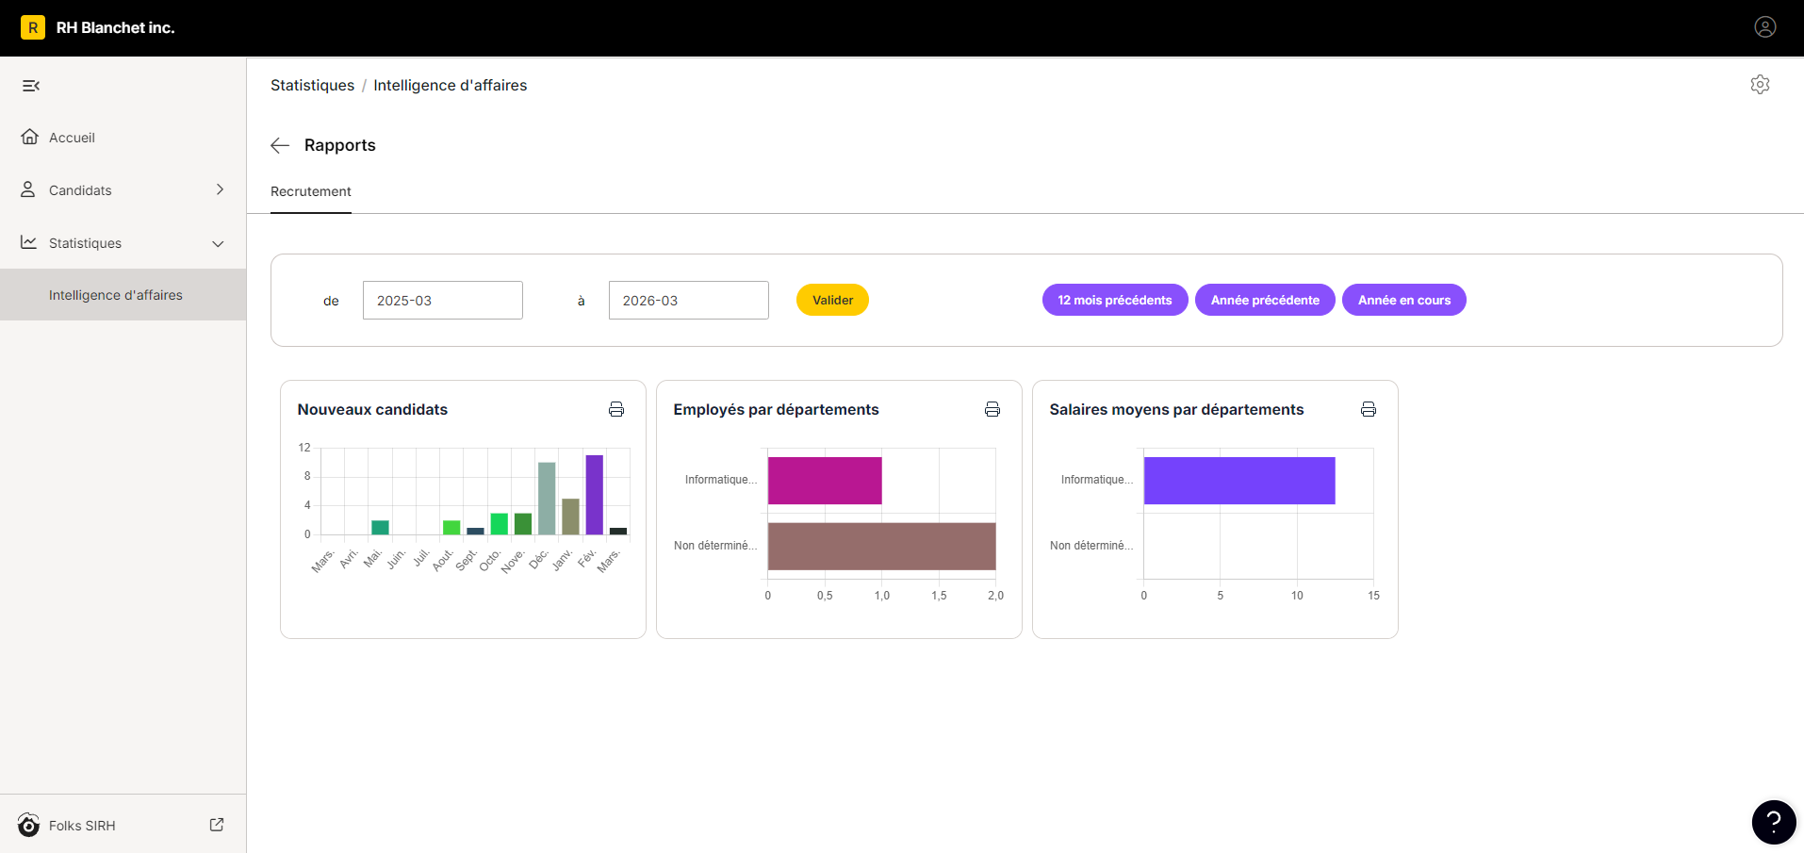
Task: Apply 12 mois précédents filter
Action: pos(1115,300)
